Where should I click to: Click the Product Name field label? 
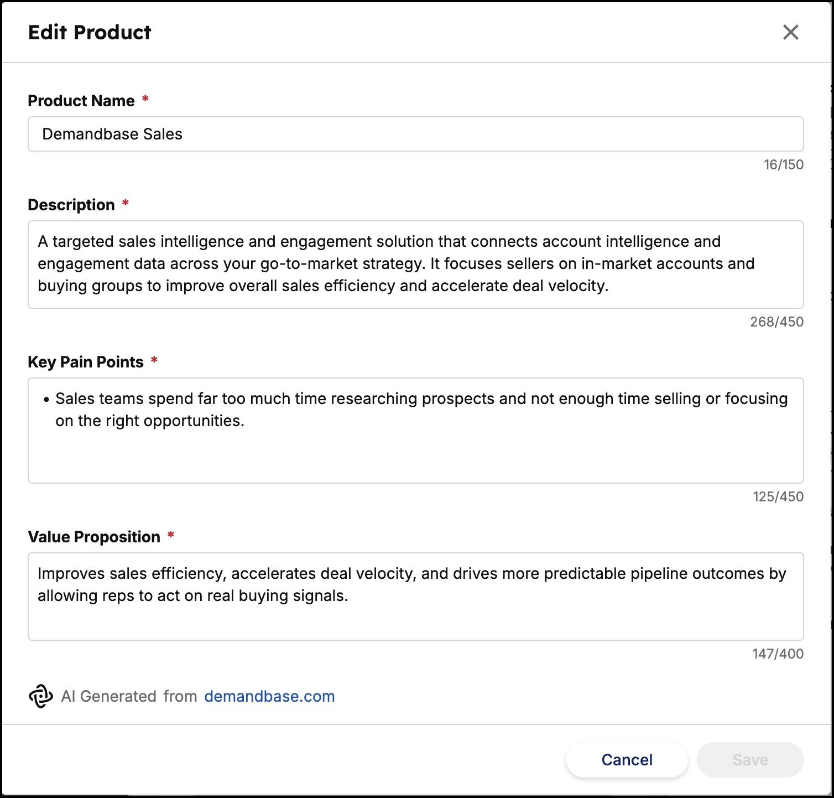point(81,101)
